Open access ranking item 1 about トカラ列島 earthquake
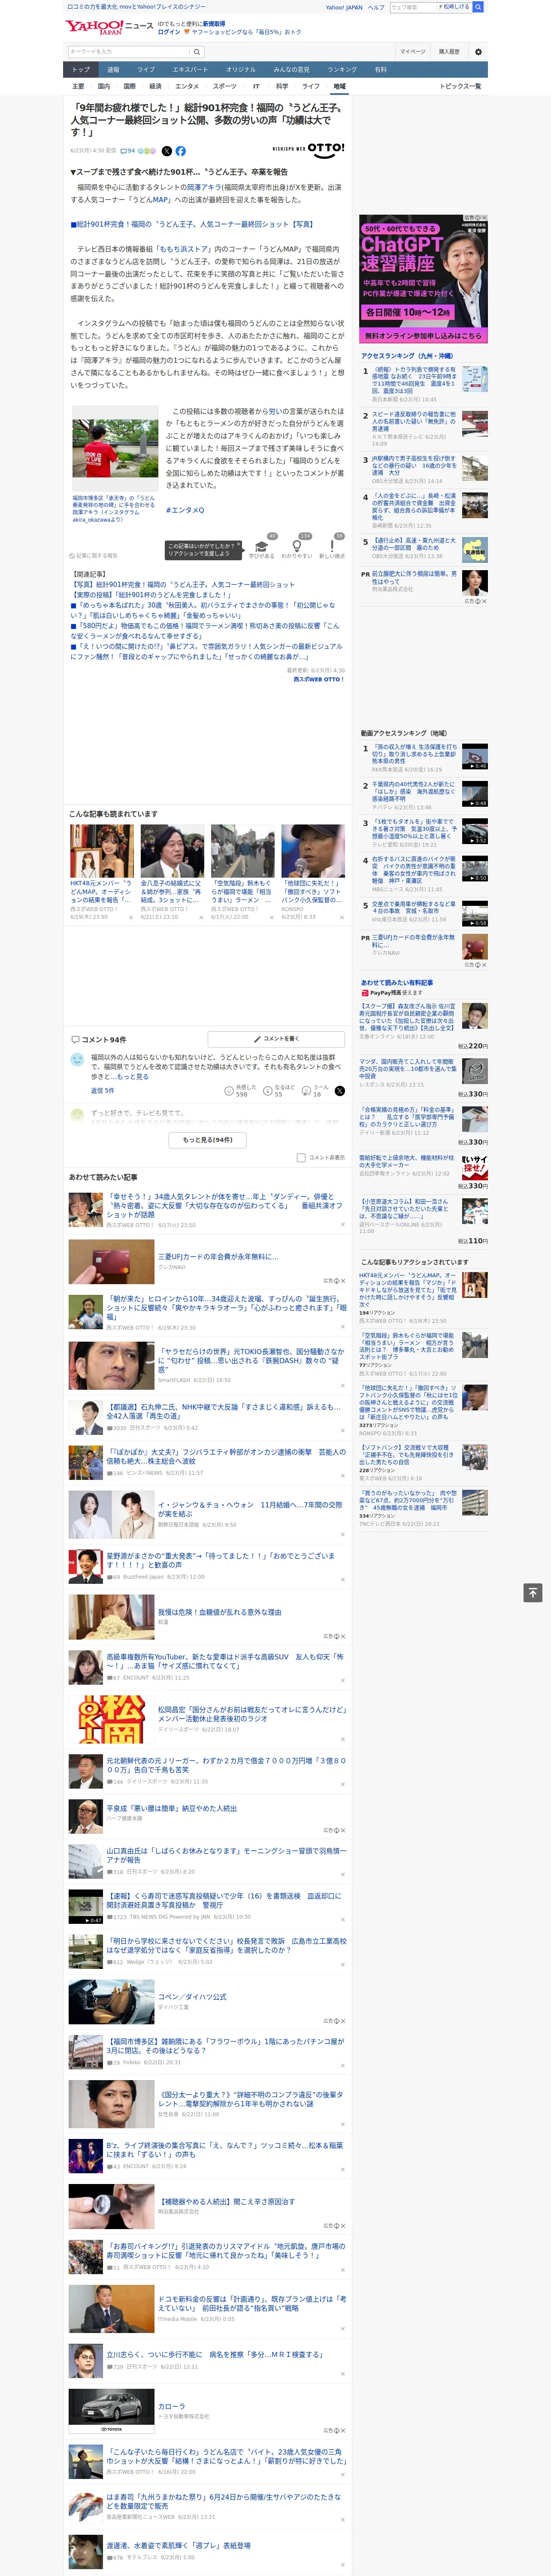Screen dimensions: 551x2576 pos(414,379)
